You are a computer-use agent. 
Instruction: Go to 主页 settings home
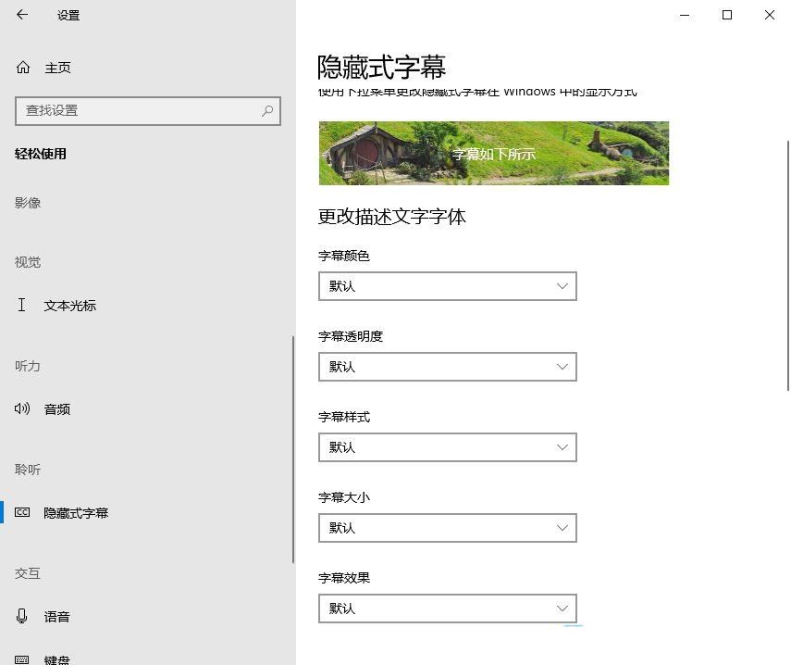57,69
